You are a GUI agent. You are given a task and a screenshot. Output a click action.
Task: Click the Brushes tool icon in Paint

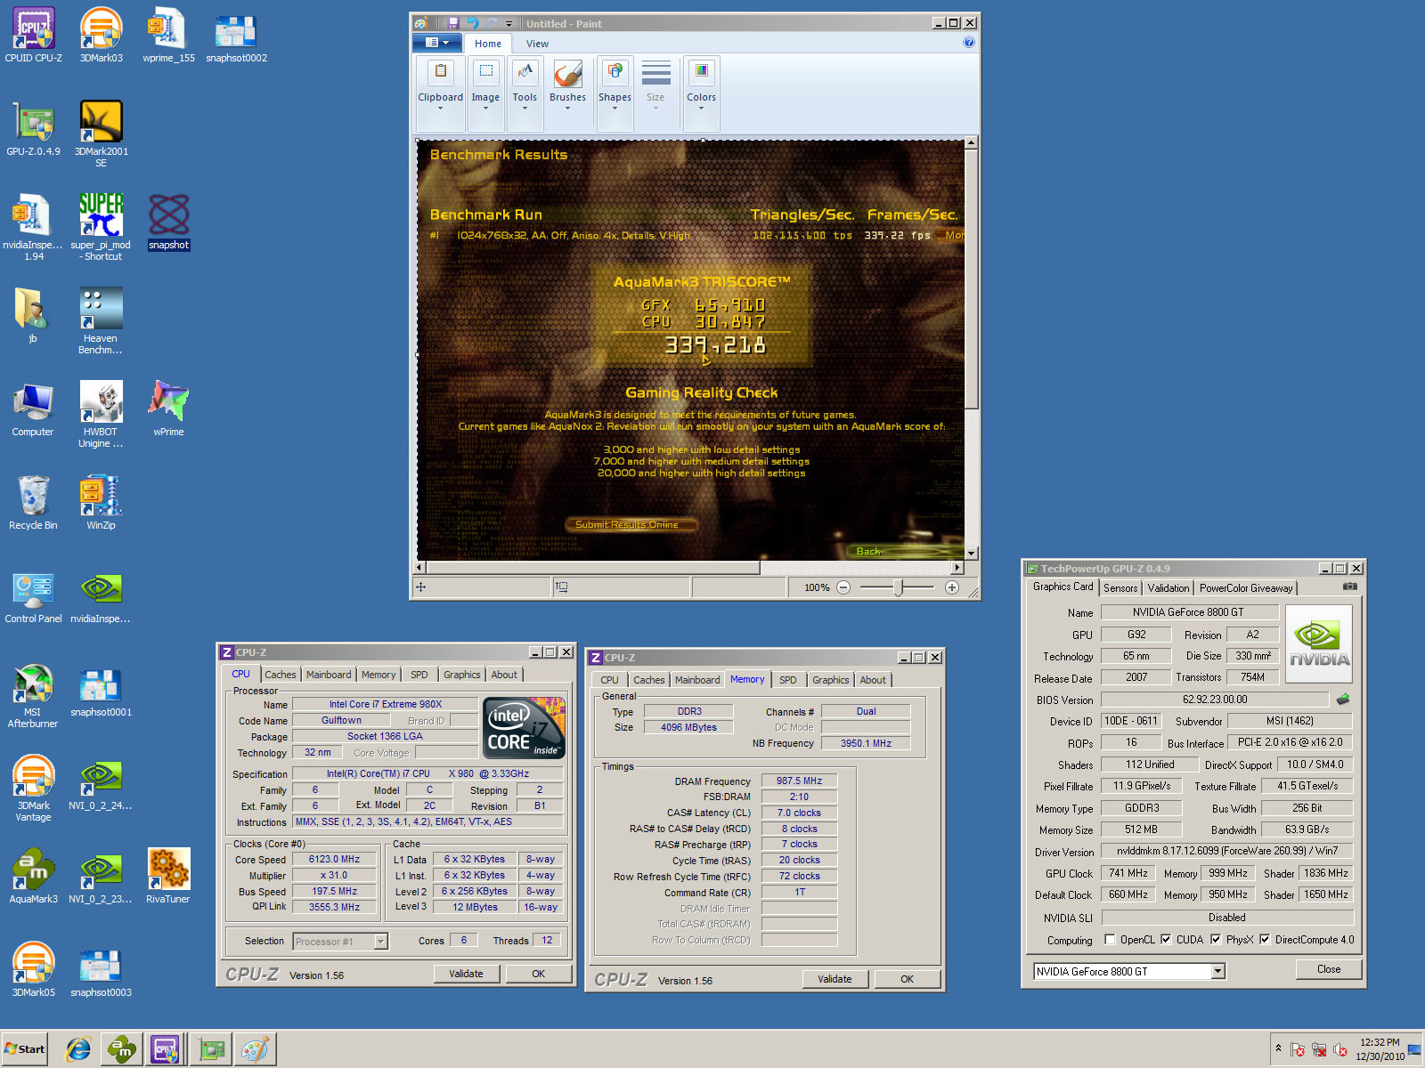click(567, 74)
